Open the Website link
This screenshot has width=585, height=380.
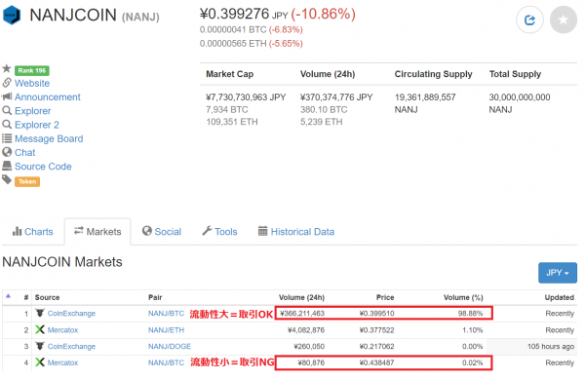32,83
